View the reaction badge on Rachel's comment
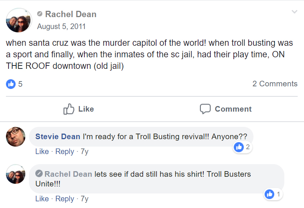This screenshot has width=304, height=208. (x=273, y=194)
